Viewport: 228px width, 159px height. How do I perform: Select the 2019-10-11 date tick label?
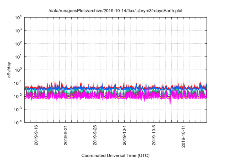coord(184,134)
